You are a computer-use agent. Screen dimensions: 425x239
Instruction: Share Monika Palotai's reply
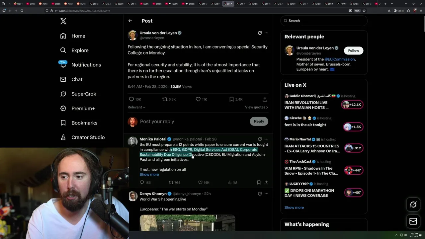pos(266,182)
